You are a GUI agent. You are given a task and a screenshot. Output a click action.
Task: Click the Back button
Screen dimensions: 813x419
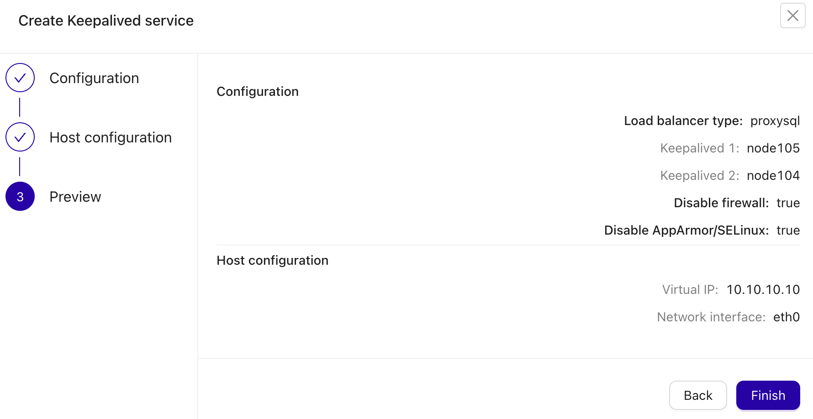(698, 395)
